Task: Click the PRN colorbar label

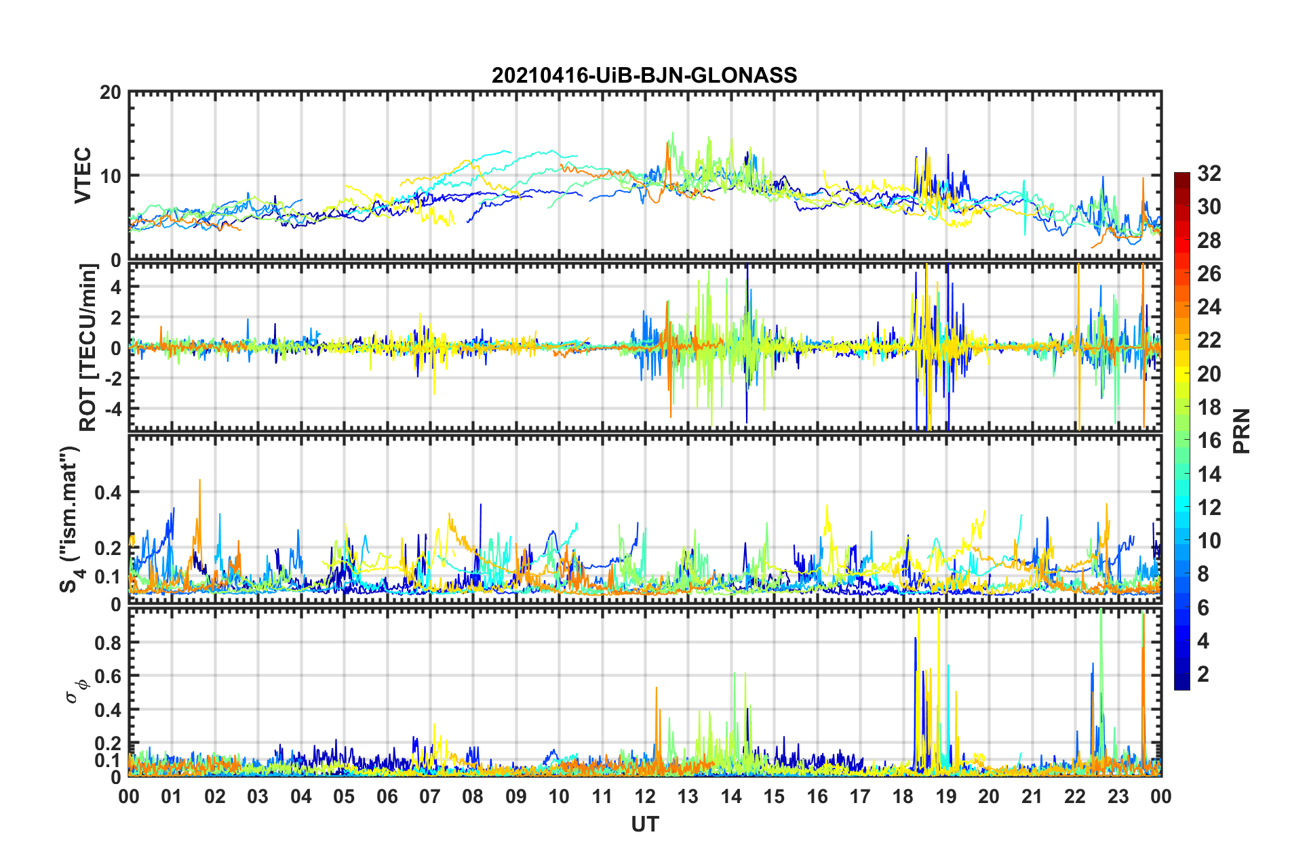Action: (1242, 431)
